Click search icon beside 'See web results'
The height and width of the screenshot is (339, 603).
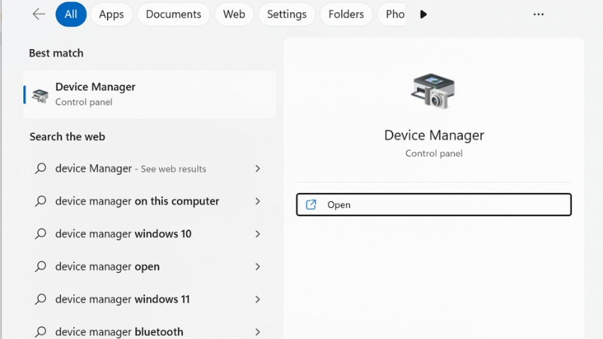(41, 168)
